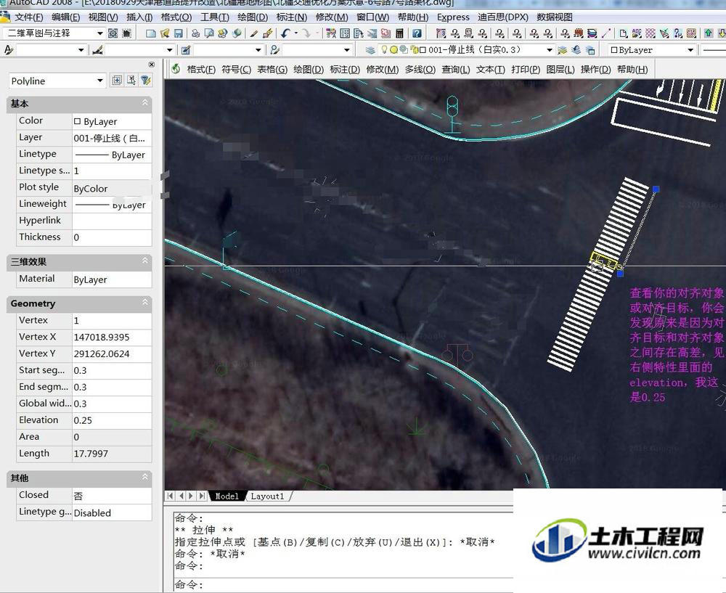The image size is (726, 593).
Task: Click the green swirl icon beside 格式(F)
Action: [x=176, y=70]
